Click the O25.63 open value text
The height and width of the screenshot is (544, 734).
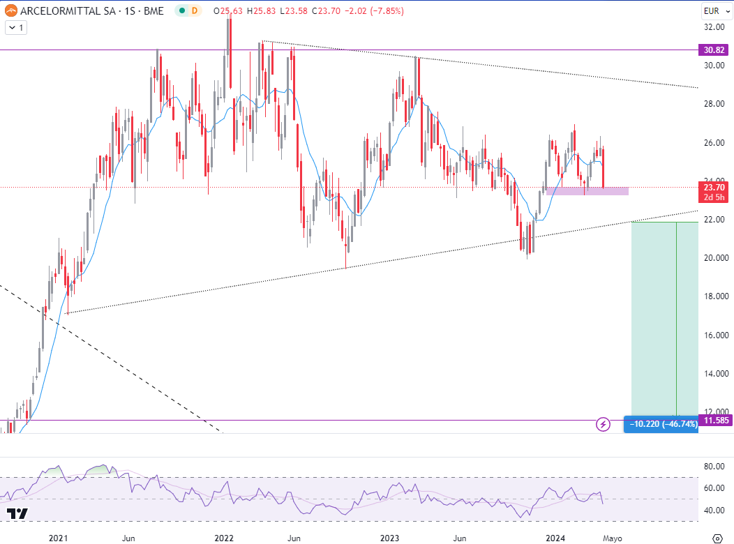coord(228,10)
